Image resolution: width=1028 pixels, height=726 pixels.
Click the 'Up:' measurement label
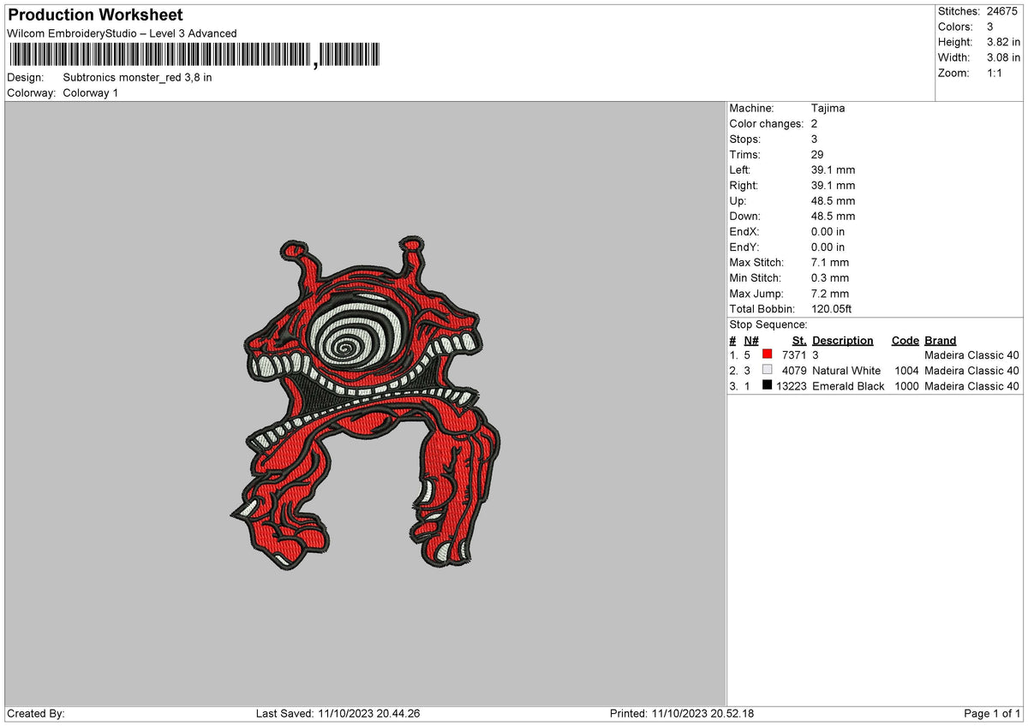(x=738, y=200)
